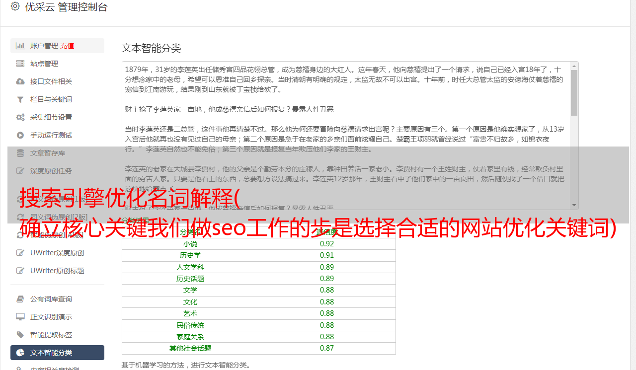Click the 其他社会话题 category cell
The image size is (636, 370).
point(190,348)
